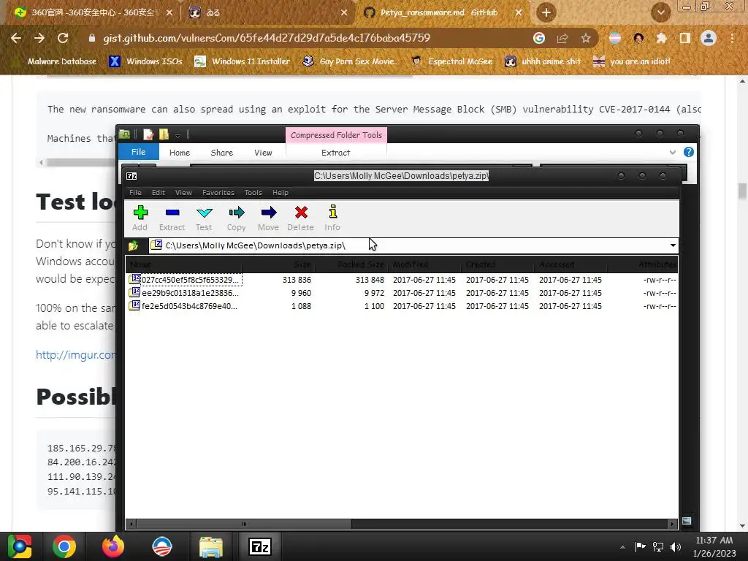The width and height of the screenshot is (748, 561).
Task: Click packed size value 9 972
Action: pyautogui.click(x=374, y=293)
